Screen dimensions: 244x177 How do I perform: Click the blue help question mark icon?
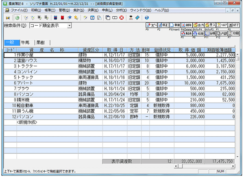point(146,18)
